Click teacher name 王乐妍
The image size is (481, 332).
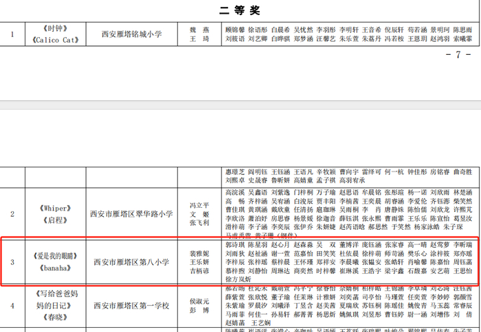pos(199,262)
